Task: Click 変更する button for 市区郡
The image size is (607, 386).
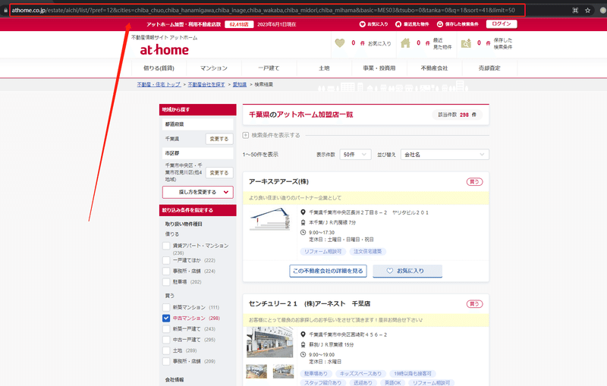Action: [x=219, y=173]
